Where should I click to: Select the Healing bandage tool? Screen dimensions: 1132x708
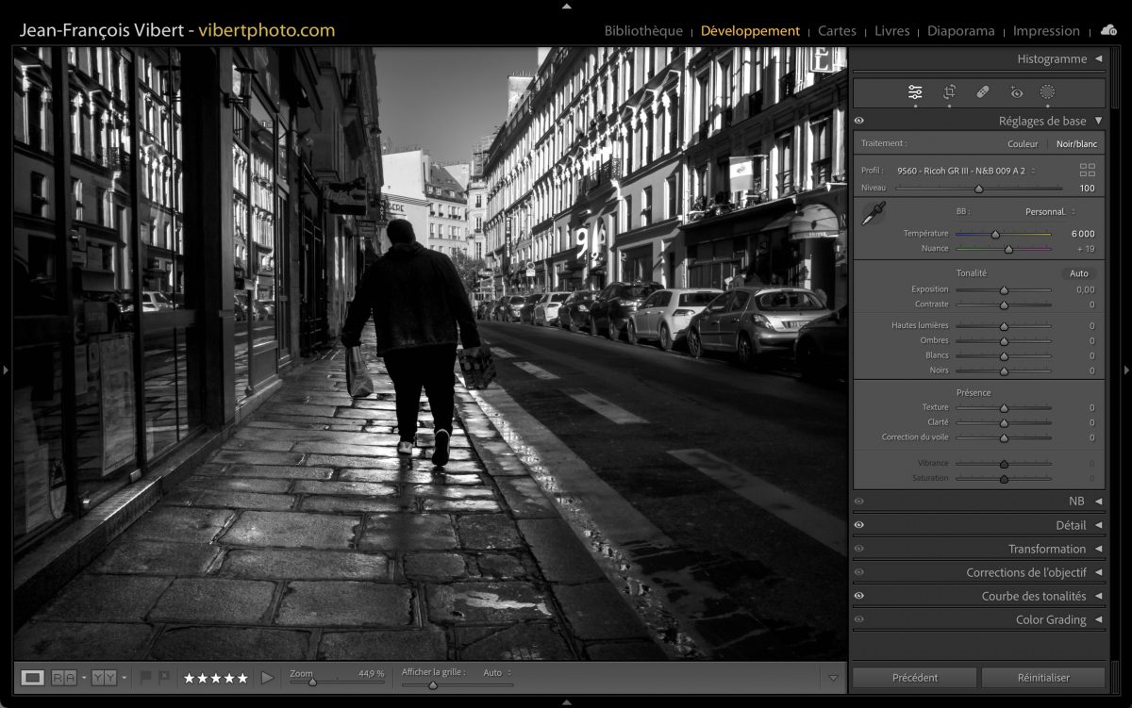[x=982, y=92]
